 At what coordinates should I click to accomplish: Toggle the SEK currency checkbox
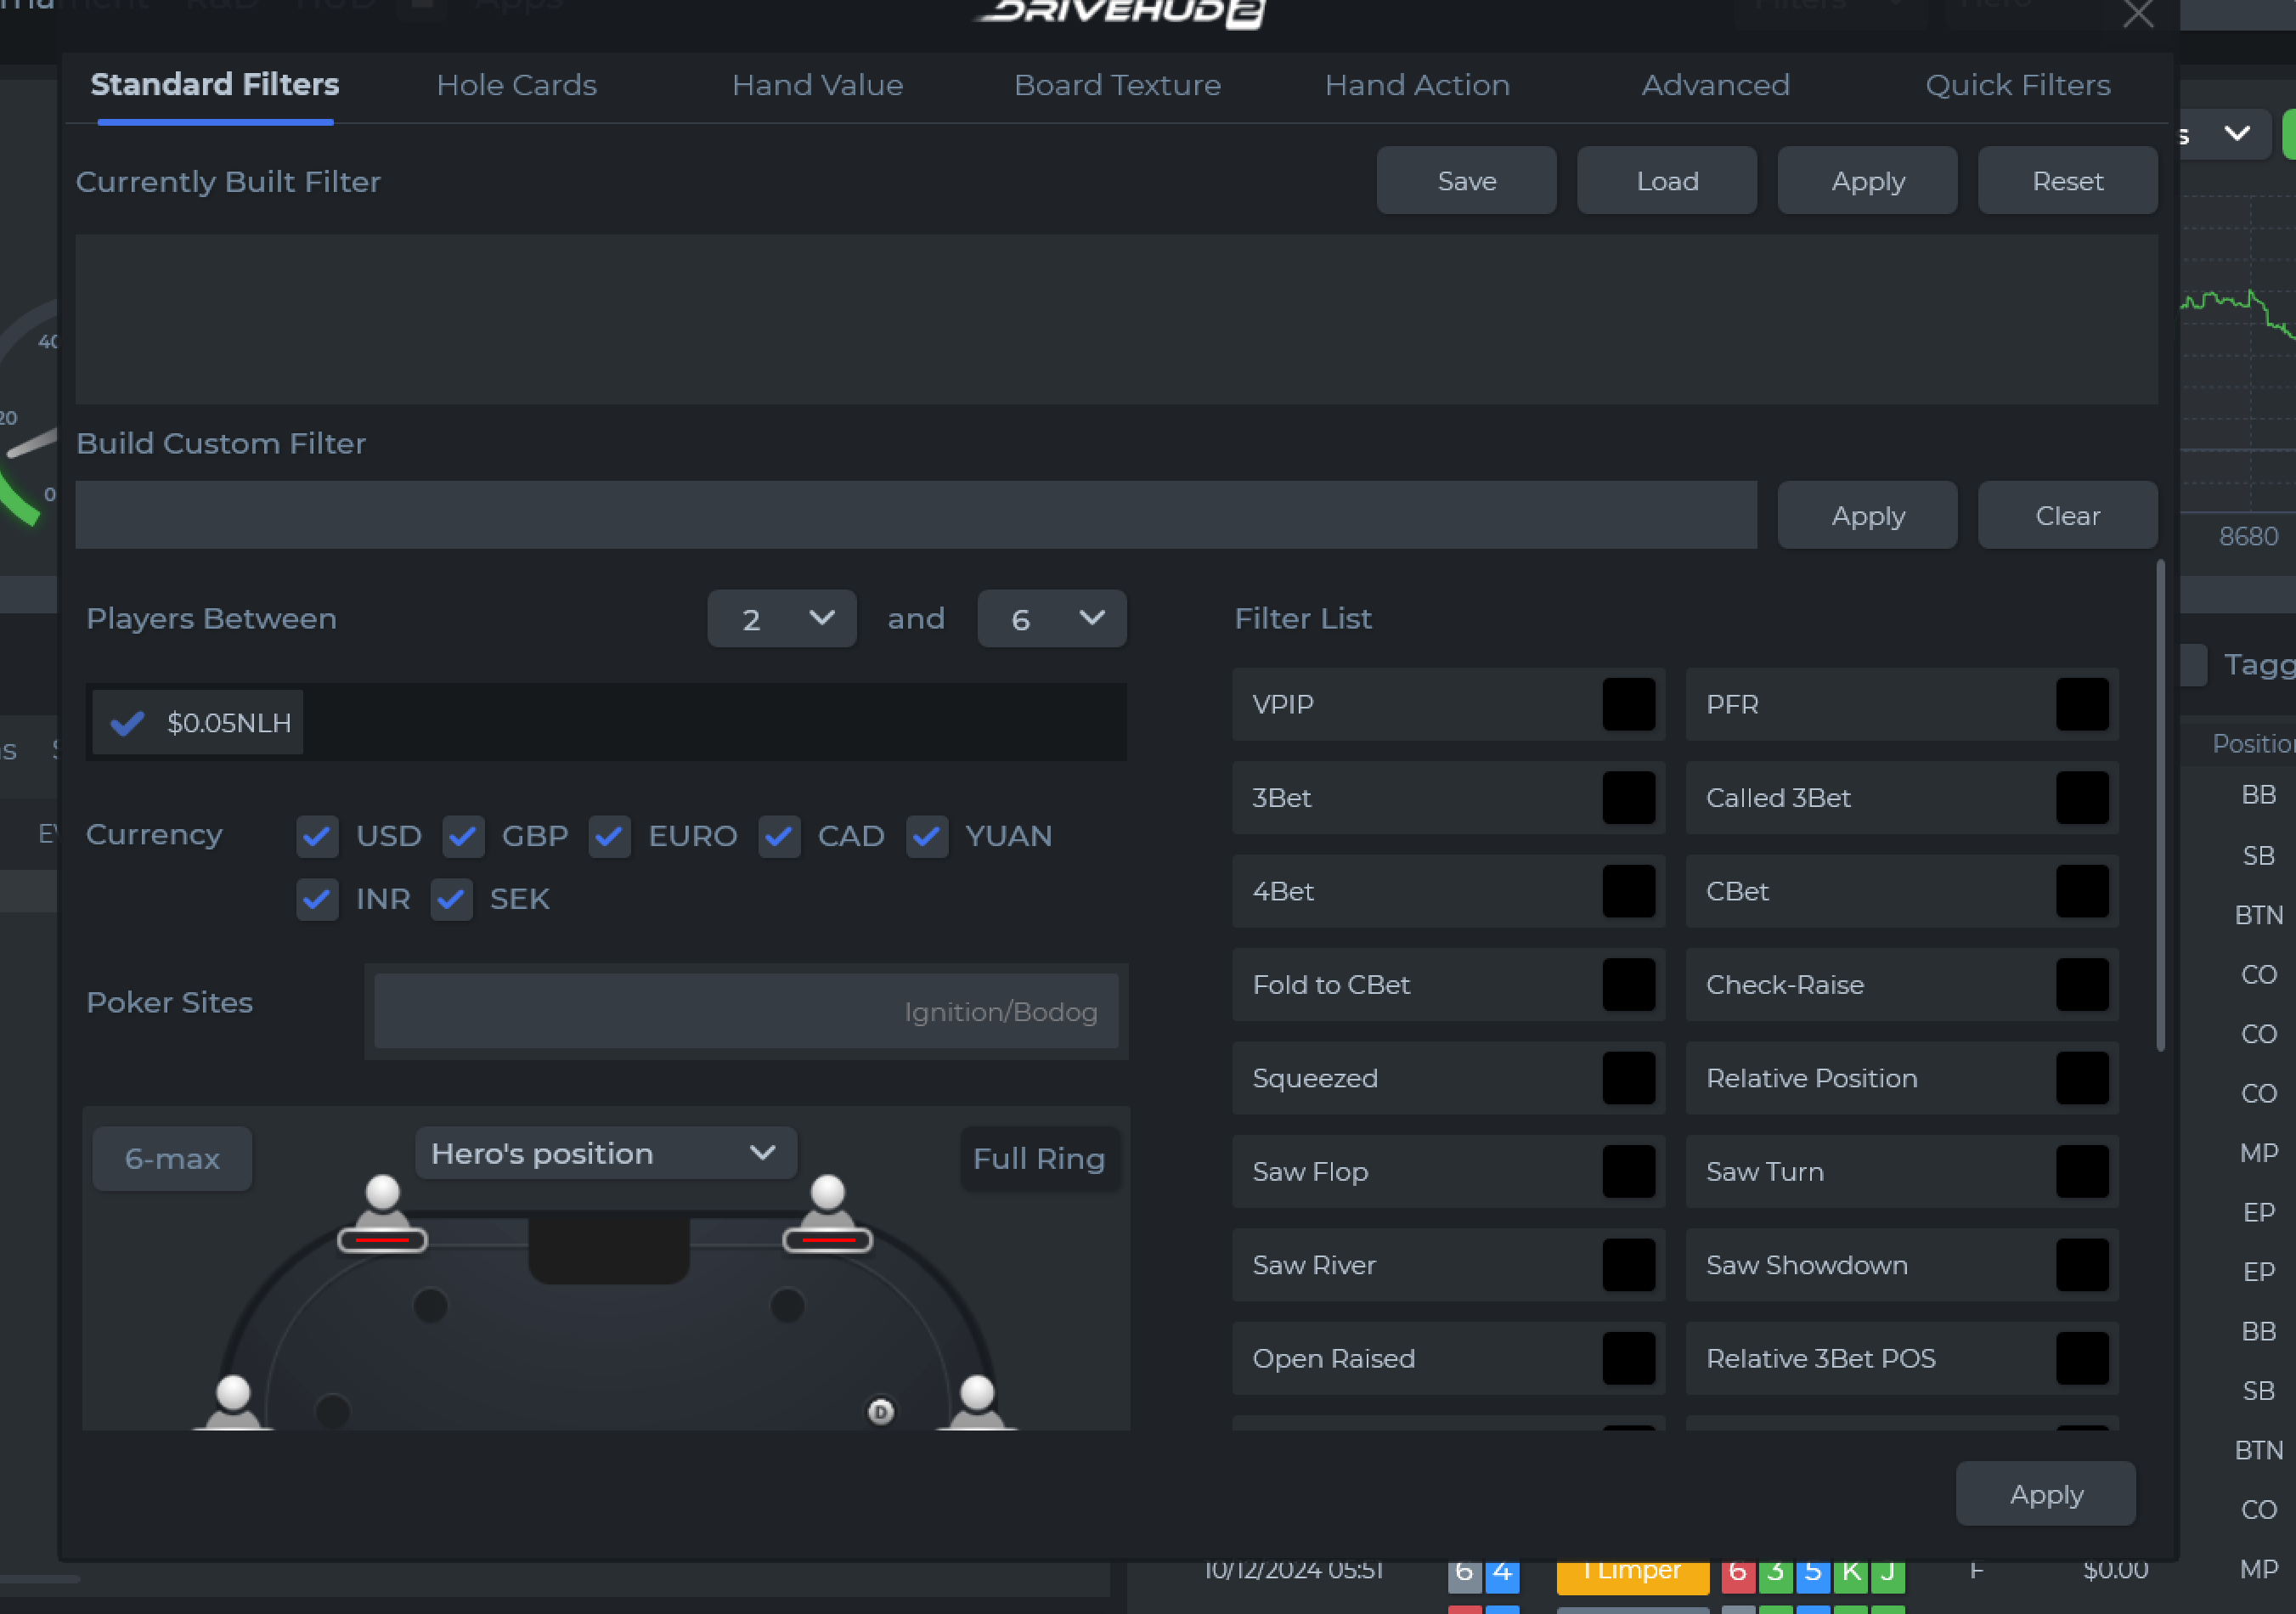[x=451, y=899]
